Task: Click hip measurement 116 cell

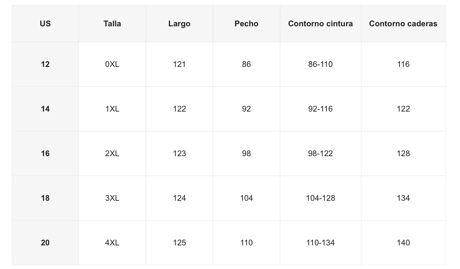Action: click(403, 64)
